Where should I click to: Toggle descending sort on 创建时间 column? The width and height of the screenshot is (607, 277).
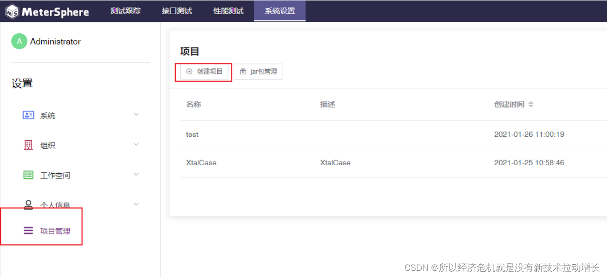pos(531,106)
